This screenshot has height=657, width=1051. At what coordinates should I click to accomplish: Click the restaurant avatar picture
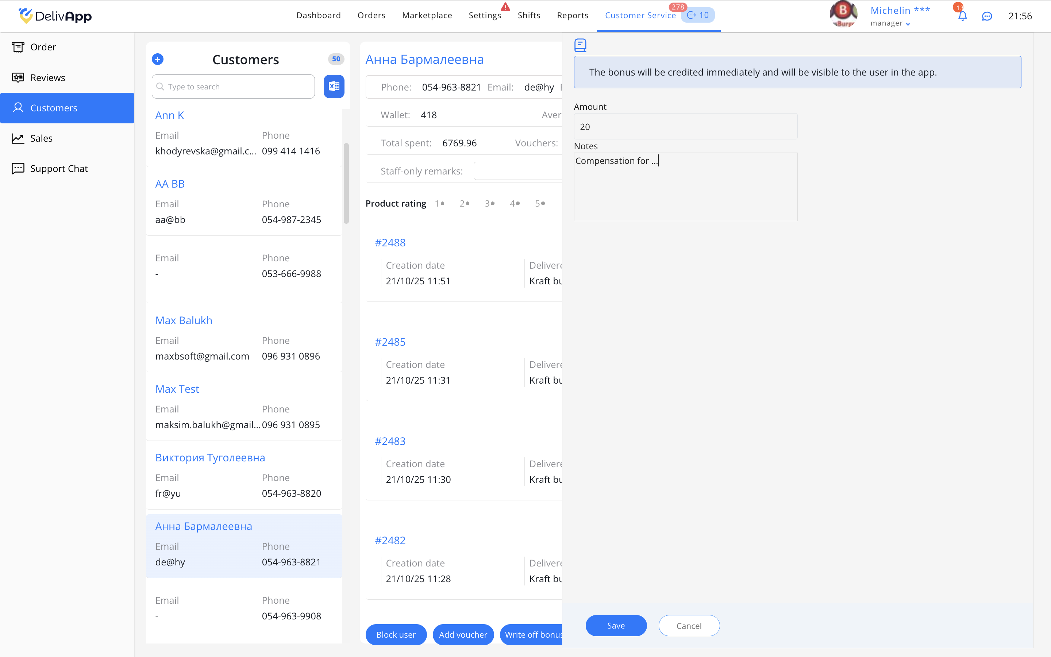tap(843, 15)
